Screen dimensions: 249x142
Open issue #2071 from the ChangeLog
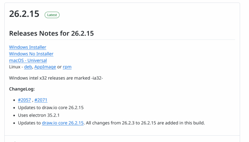(41, 100)
